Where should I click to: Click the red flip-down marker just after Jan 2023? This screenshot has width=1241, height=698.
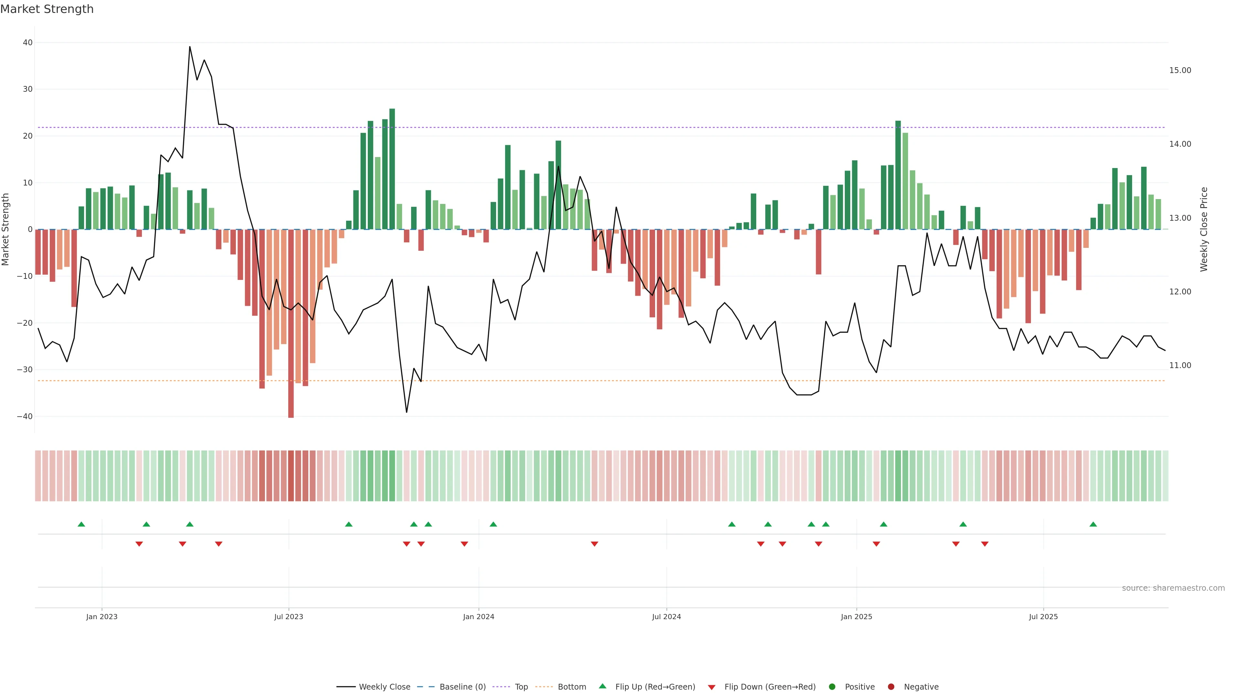tap(139, 544)
